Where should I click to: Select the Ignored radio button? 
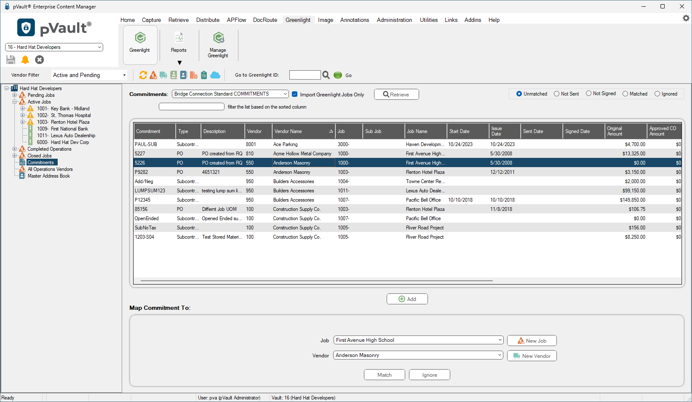click(x=657, y=94)
